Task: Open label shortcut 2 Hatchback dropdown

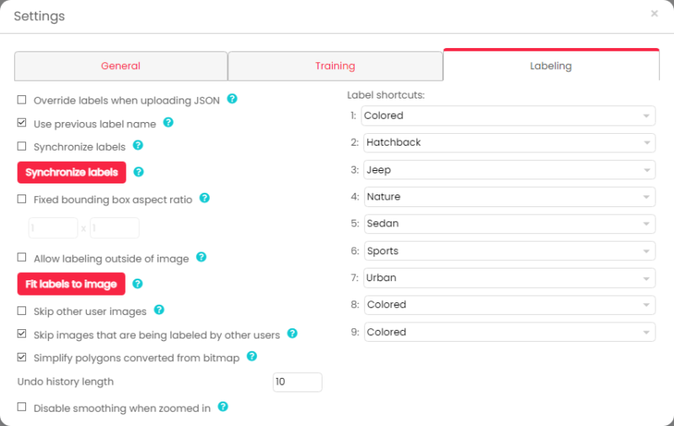Action: (x=509, y=142)
